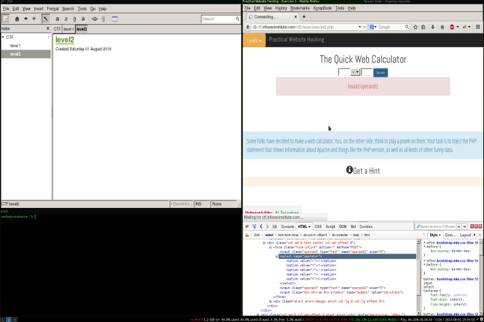Click Get a Hint

pos(363,170)
